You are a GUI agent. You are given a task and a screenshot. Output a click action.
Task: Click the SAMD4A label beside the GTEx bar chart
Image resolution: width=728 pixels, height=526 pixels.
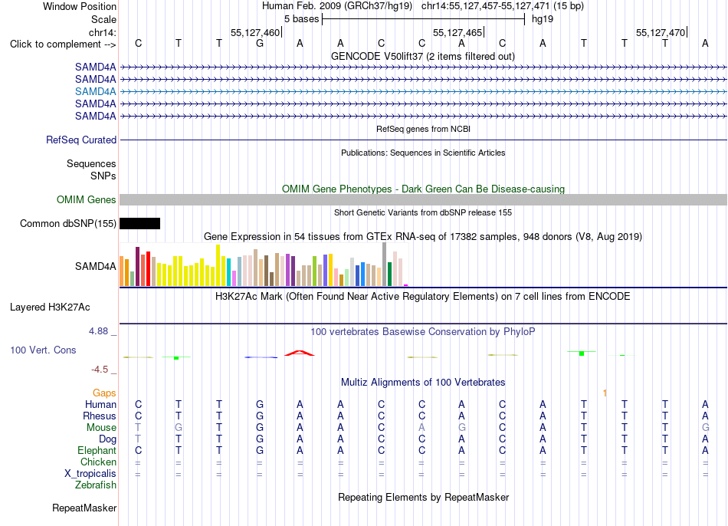tap(96, 266)
